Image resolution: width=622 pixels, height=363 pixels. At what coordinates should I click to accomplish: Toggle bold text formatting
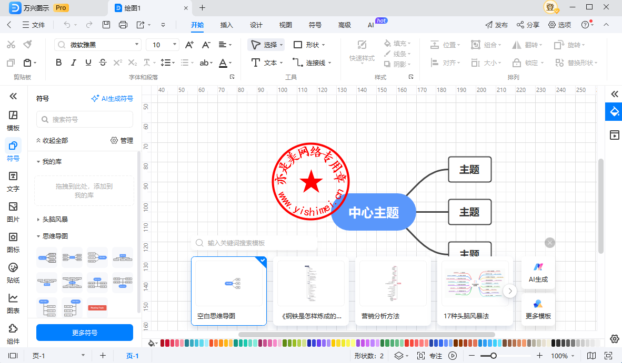(59, 63)
